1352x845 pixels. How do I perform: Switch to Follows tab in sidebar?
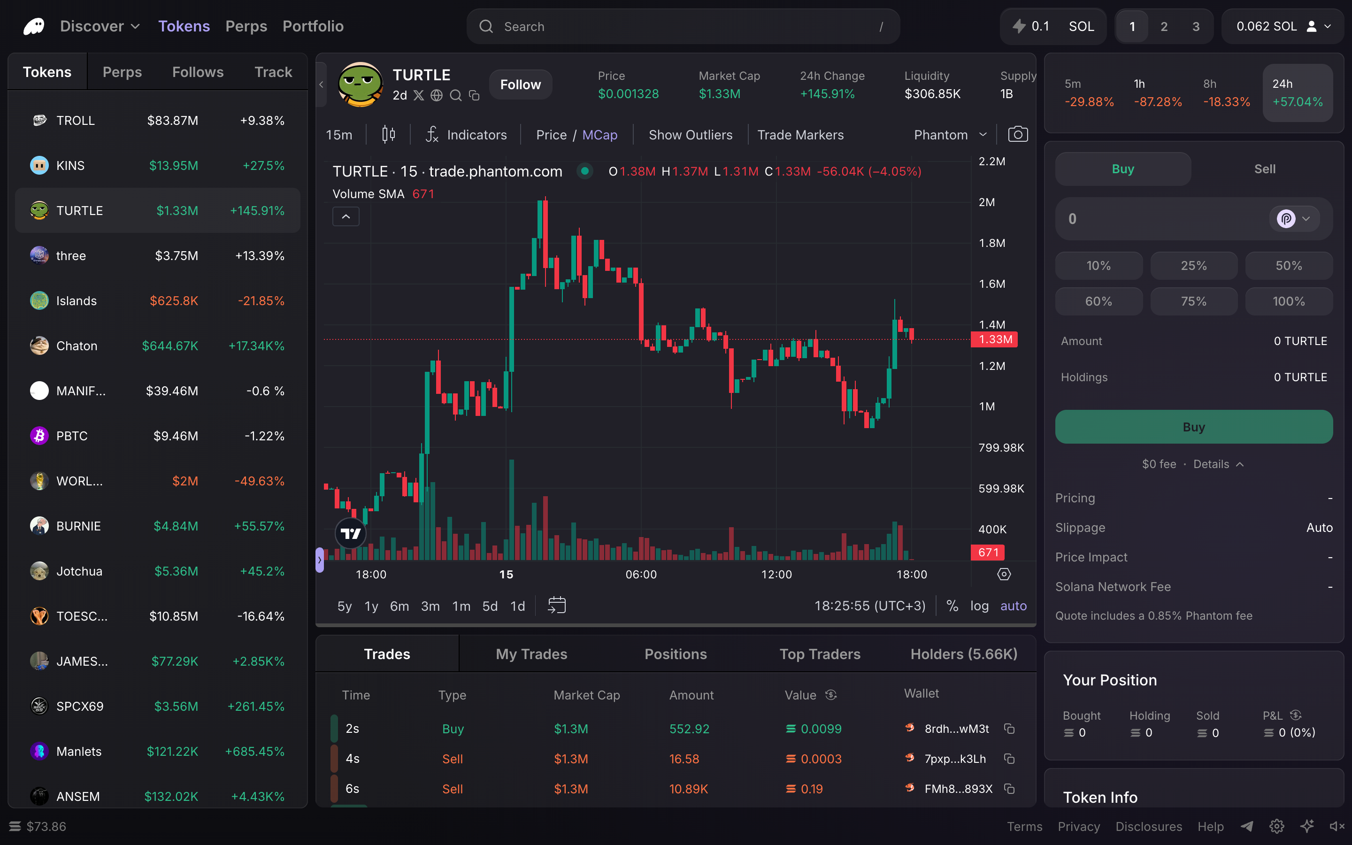198,72
